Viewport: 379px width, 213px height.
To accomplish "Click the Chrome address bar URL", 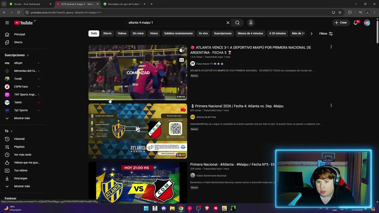I will click(x=66, y=12).
